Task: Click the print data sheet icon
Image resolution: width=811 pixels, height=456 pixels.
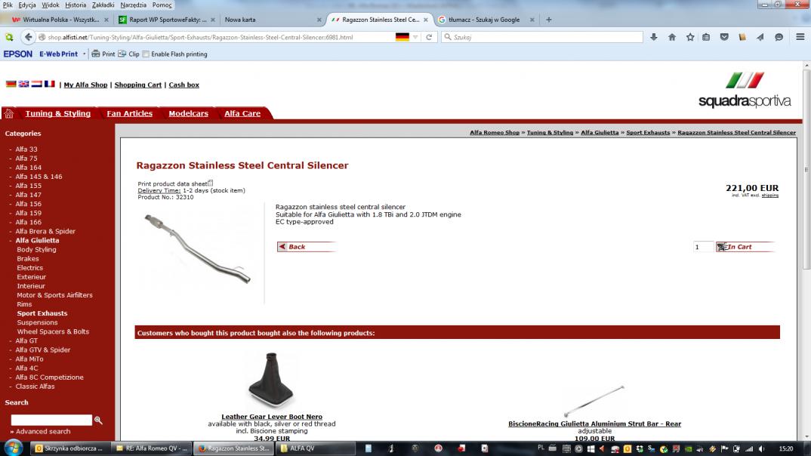Action: click(211, 183)
